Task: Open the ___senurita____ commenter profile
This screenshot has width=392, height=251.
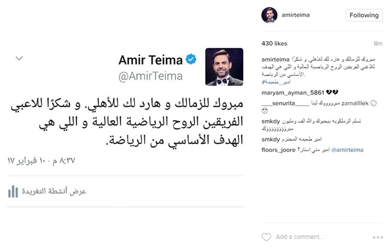Action: point(285,103)
